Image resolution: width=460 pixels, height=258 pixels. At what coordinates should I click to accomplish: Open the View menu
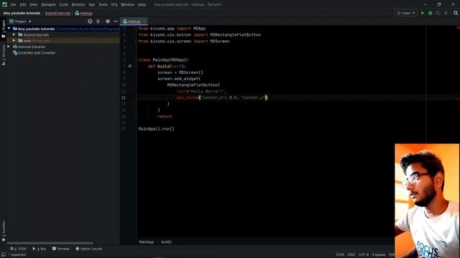[x=34, y=4]
